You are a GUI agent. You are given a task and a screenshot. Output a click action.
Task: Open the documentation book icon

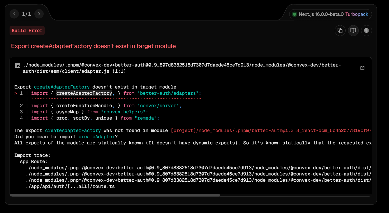click(x=353, y=31)
